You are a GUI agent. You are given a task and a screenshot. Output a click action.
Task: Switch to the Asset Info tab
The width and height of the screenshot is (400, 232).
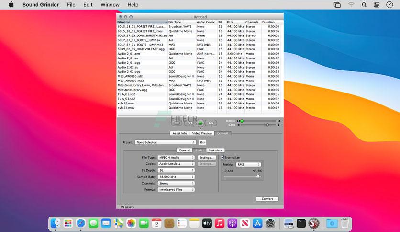pyautogui.click(x=179, y=133)
